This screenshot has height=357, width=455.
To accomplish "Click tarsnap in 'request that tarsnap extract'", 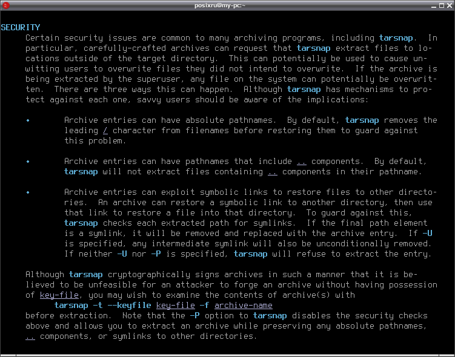I will [x=313, y=48].
